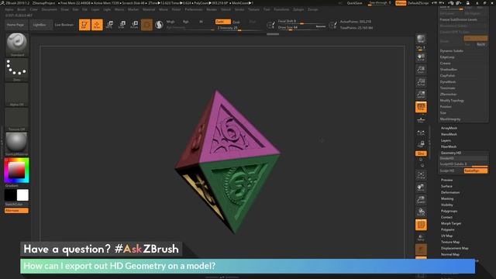Expand Polygroups subpalette
Viewport: 496px width, 279px height.
pyautogui.click(x=449, y=211)
